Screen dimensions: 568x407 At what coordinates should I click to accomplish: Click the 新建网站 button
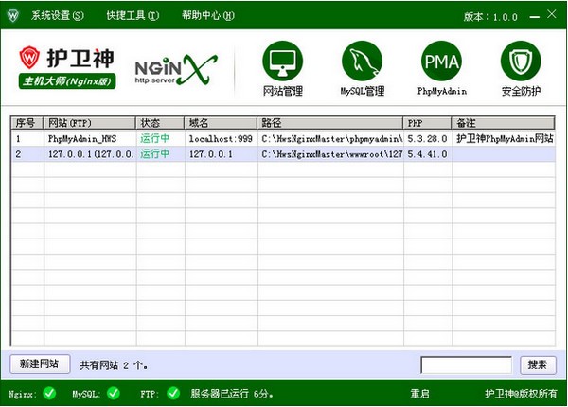(x=40, y=363)
